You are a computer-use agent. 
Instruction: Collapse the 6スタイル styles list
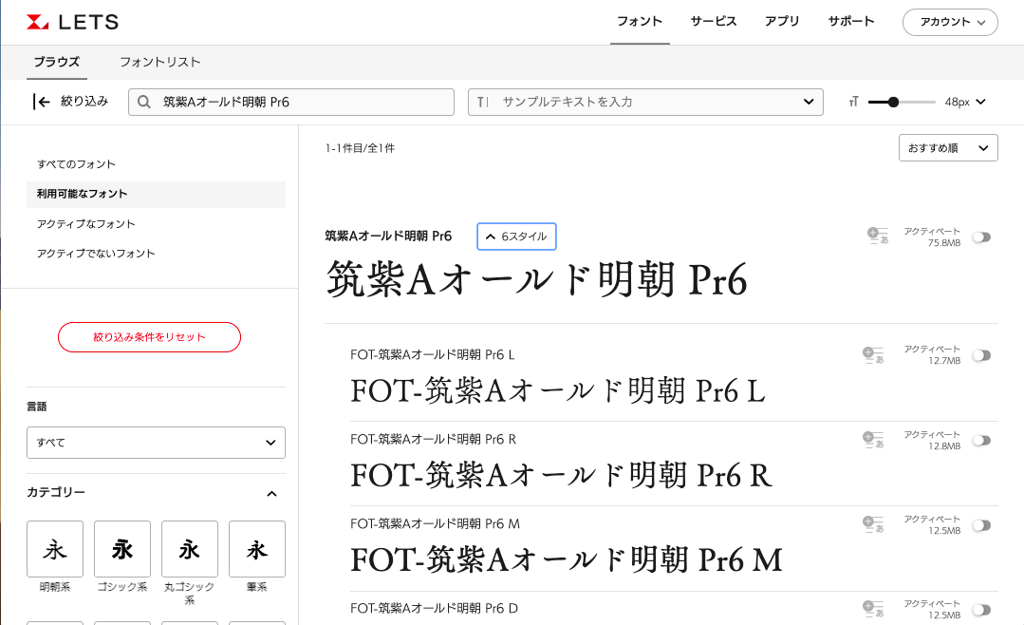click(x=516, y=236)
